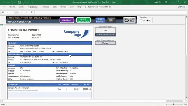Viewport: 188px width, 106px height.
Task: Open the View tab
Action: 72,7
